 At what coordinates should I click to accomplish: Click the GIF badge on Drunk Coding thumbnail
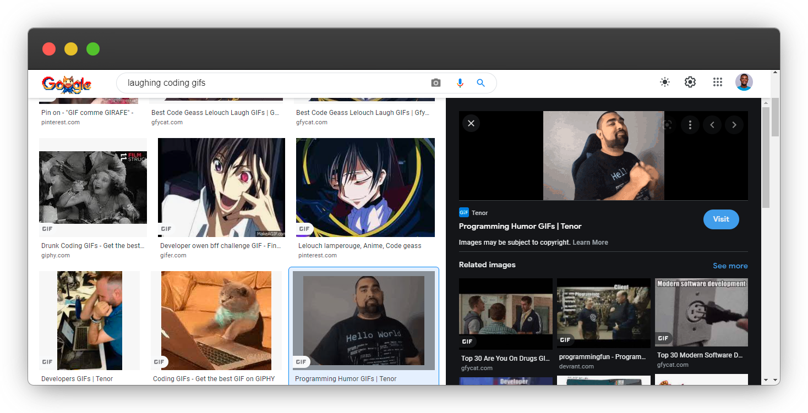48,229
